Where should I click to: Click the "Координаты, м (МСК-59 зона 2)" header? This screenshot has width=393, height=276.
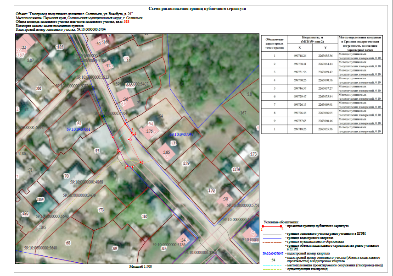pyautogui.click(x=312, y=39)
